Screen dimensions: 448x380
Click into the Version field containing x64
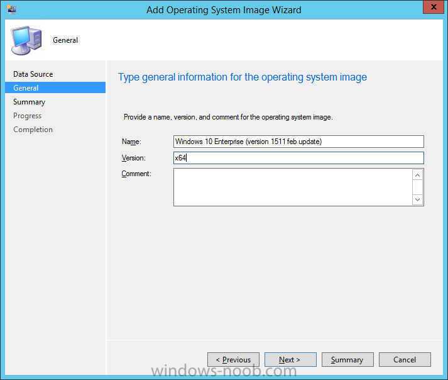(298, 158)
